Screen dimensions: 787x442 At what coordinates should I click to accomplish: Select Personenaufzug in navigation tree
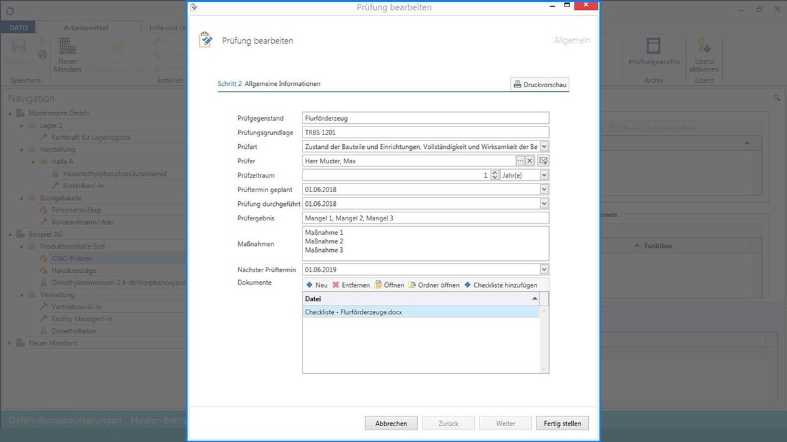click(75, 210)
